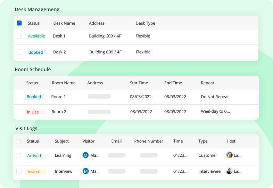The image size is (273, 188).
Task: Click the In Use status tag for Room 2
Action: (33, 112)
